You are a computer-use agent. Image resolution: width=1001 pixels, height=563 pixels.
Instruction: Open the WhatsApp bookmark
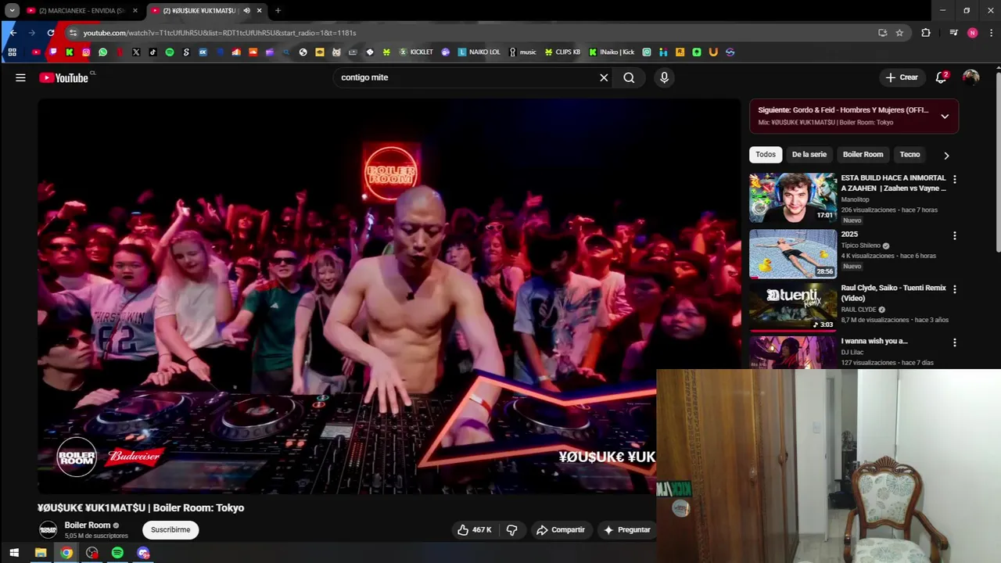click(102, 52)
